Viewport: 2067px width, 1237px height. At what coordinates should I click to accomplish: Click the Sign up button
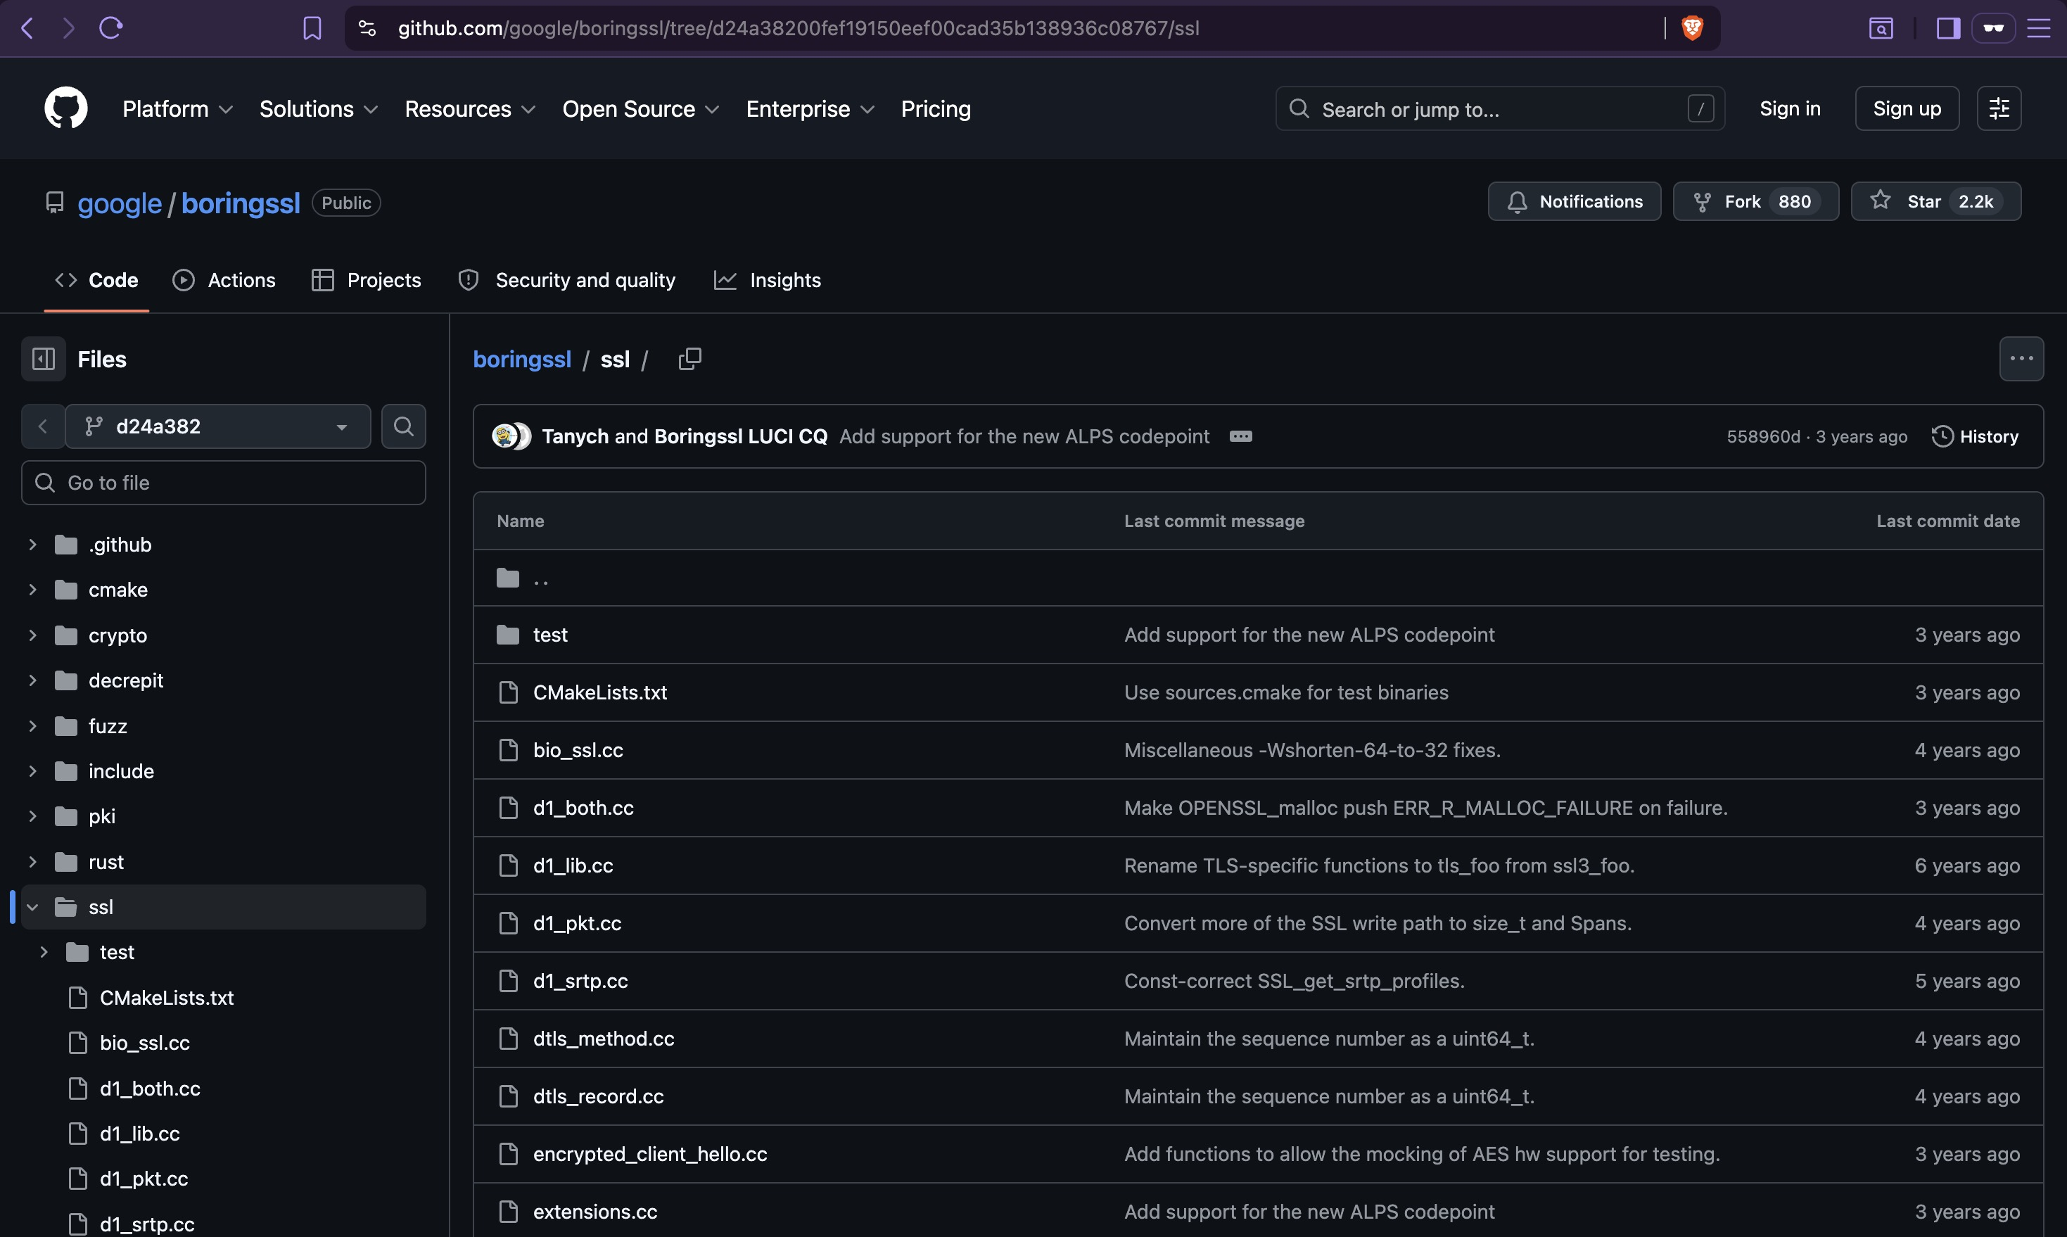1907,109
